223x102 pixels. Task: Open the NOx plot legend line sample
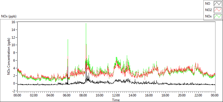218,16
